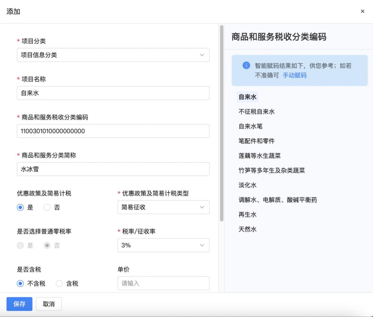Click the 保存 button

(x=19, y=304)
